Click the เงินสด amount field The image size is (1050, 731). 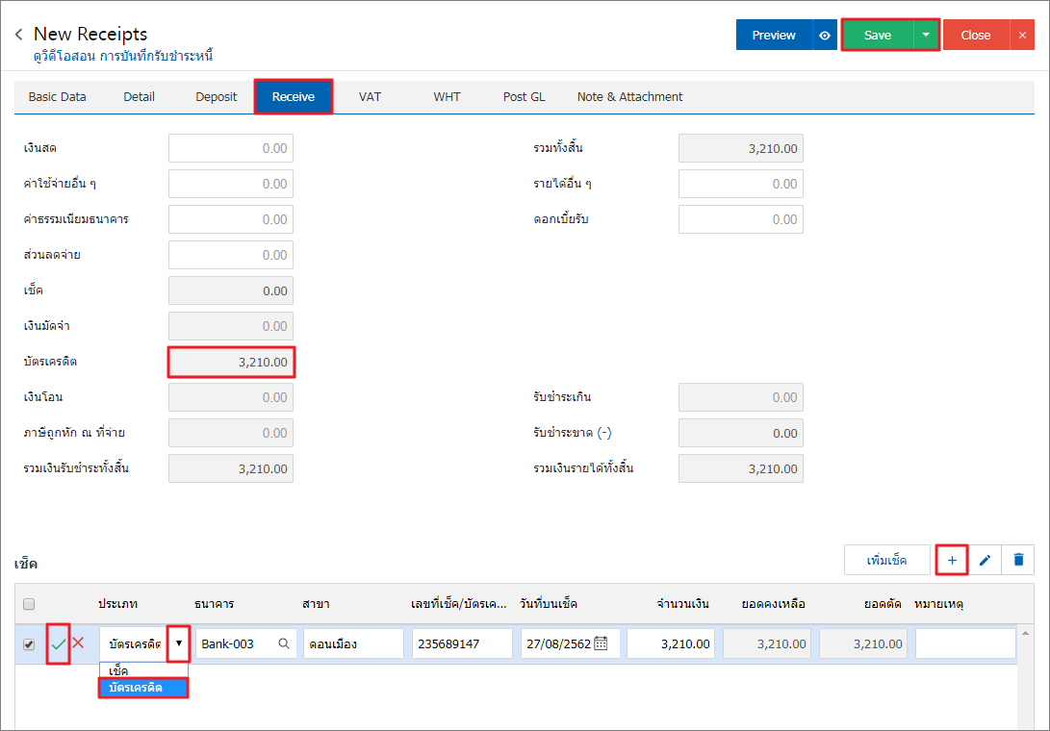pyautogui.click(x=231, y=149)
